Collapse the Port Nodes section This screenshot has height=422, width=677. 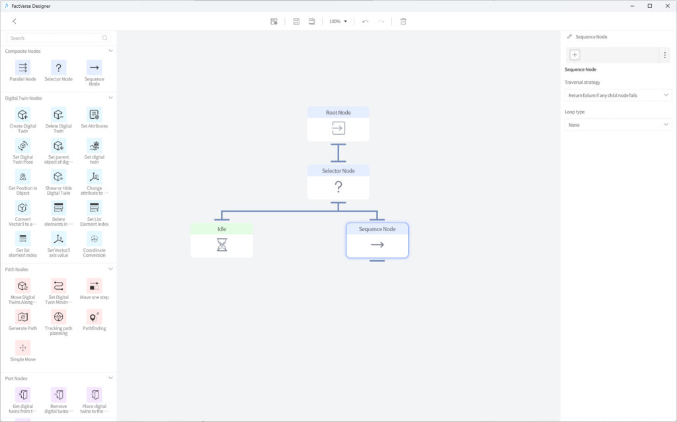(110, 378)
